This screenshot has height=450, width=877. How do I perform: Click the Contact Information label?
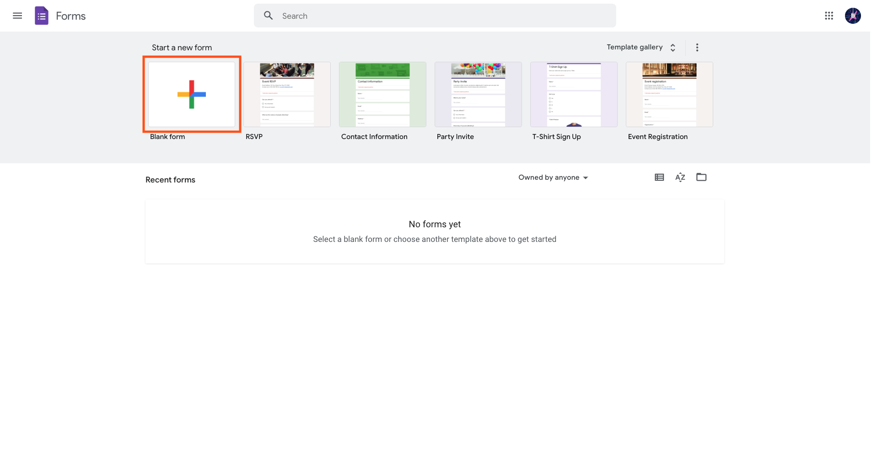374,137
